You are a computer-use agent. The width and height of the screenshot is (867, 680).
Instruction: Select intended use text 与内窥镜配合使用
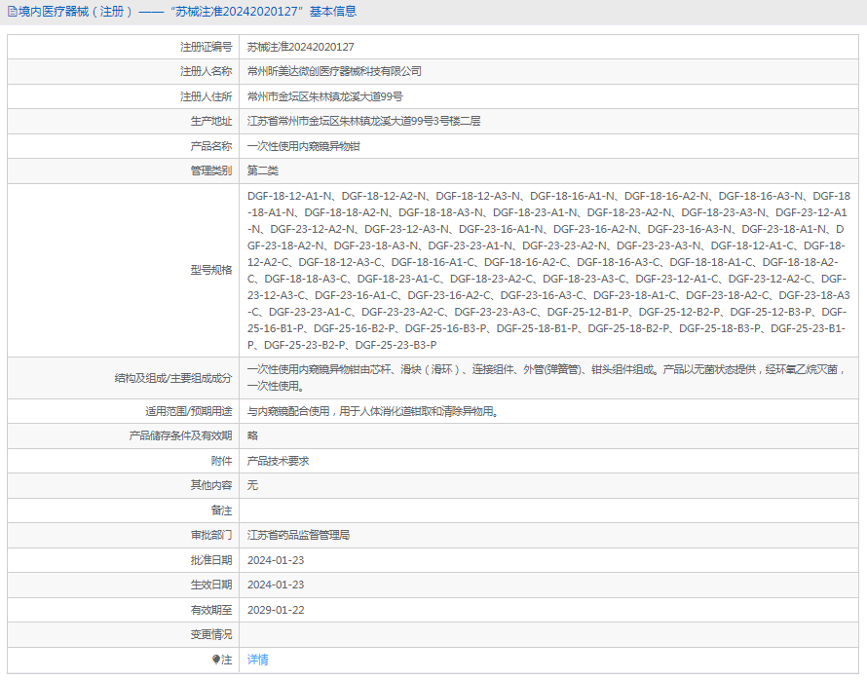point(373,411)
